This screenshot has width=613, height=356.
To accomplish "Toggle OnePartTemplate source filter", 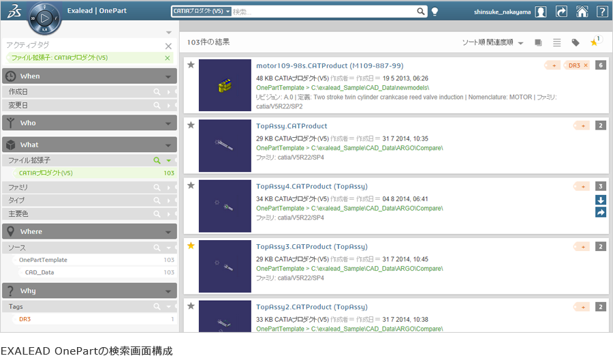I will pyautogui.click(x=94, y=260).
